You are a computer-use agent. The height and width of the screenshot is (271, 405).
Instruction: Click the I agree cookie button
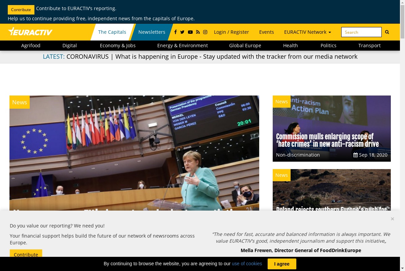282,264
